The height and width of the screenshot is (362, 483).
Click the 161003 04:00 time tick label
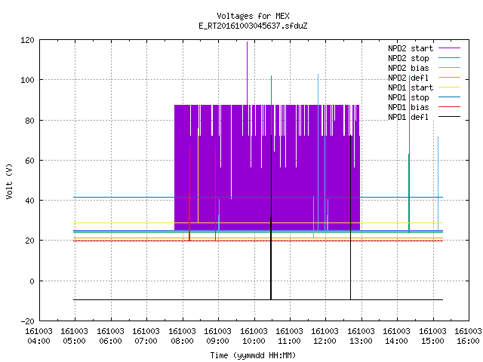[38, 336]
